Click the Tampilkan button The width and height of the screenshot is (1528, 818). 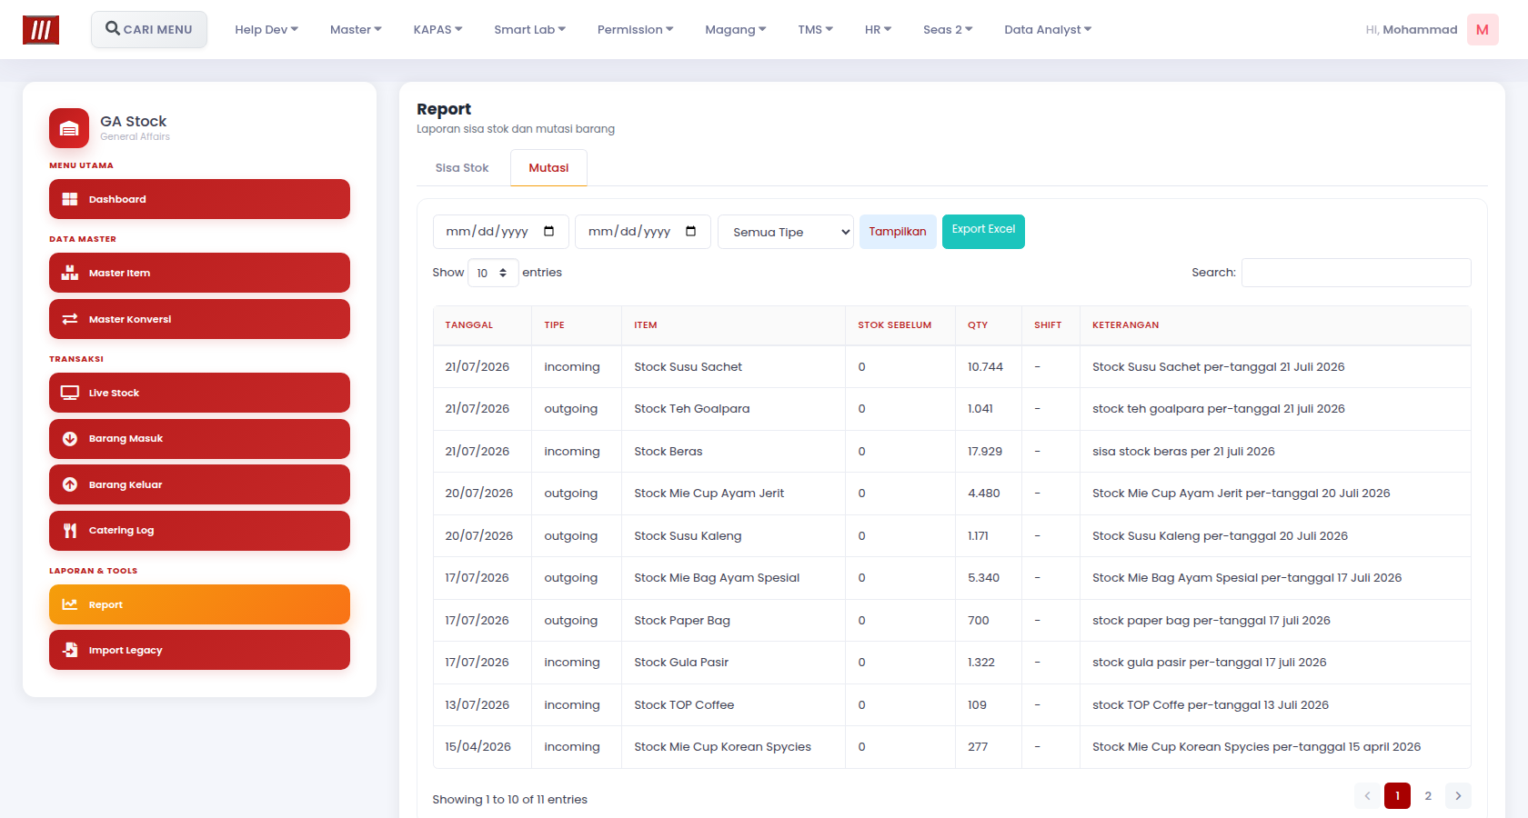[898, 232]
